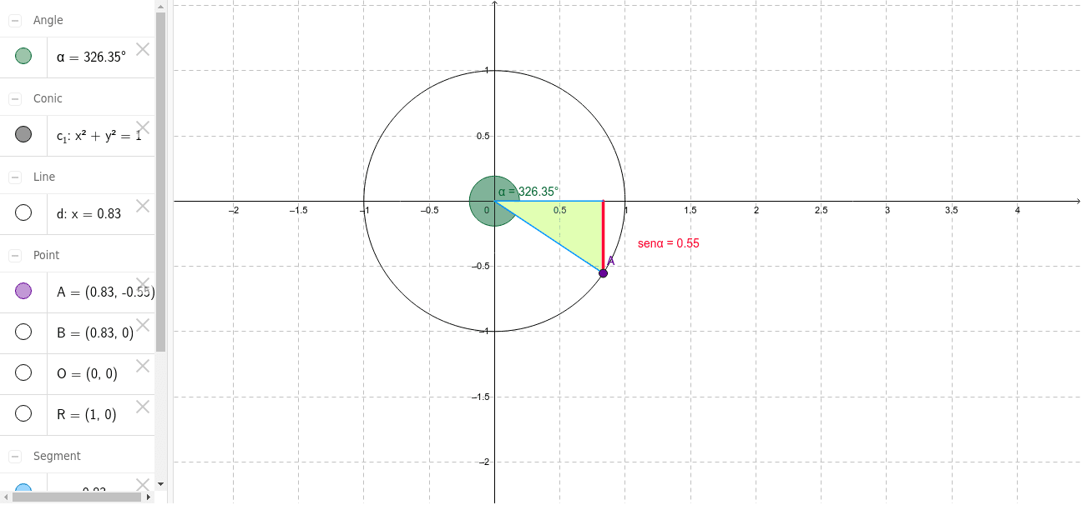Image resolution: width=1082 pixels, height=505 pixels.
Task: Collapse the Point category
Action: [15, 255]
